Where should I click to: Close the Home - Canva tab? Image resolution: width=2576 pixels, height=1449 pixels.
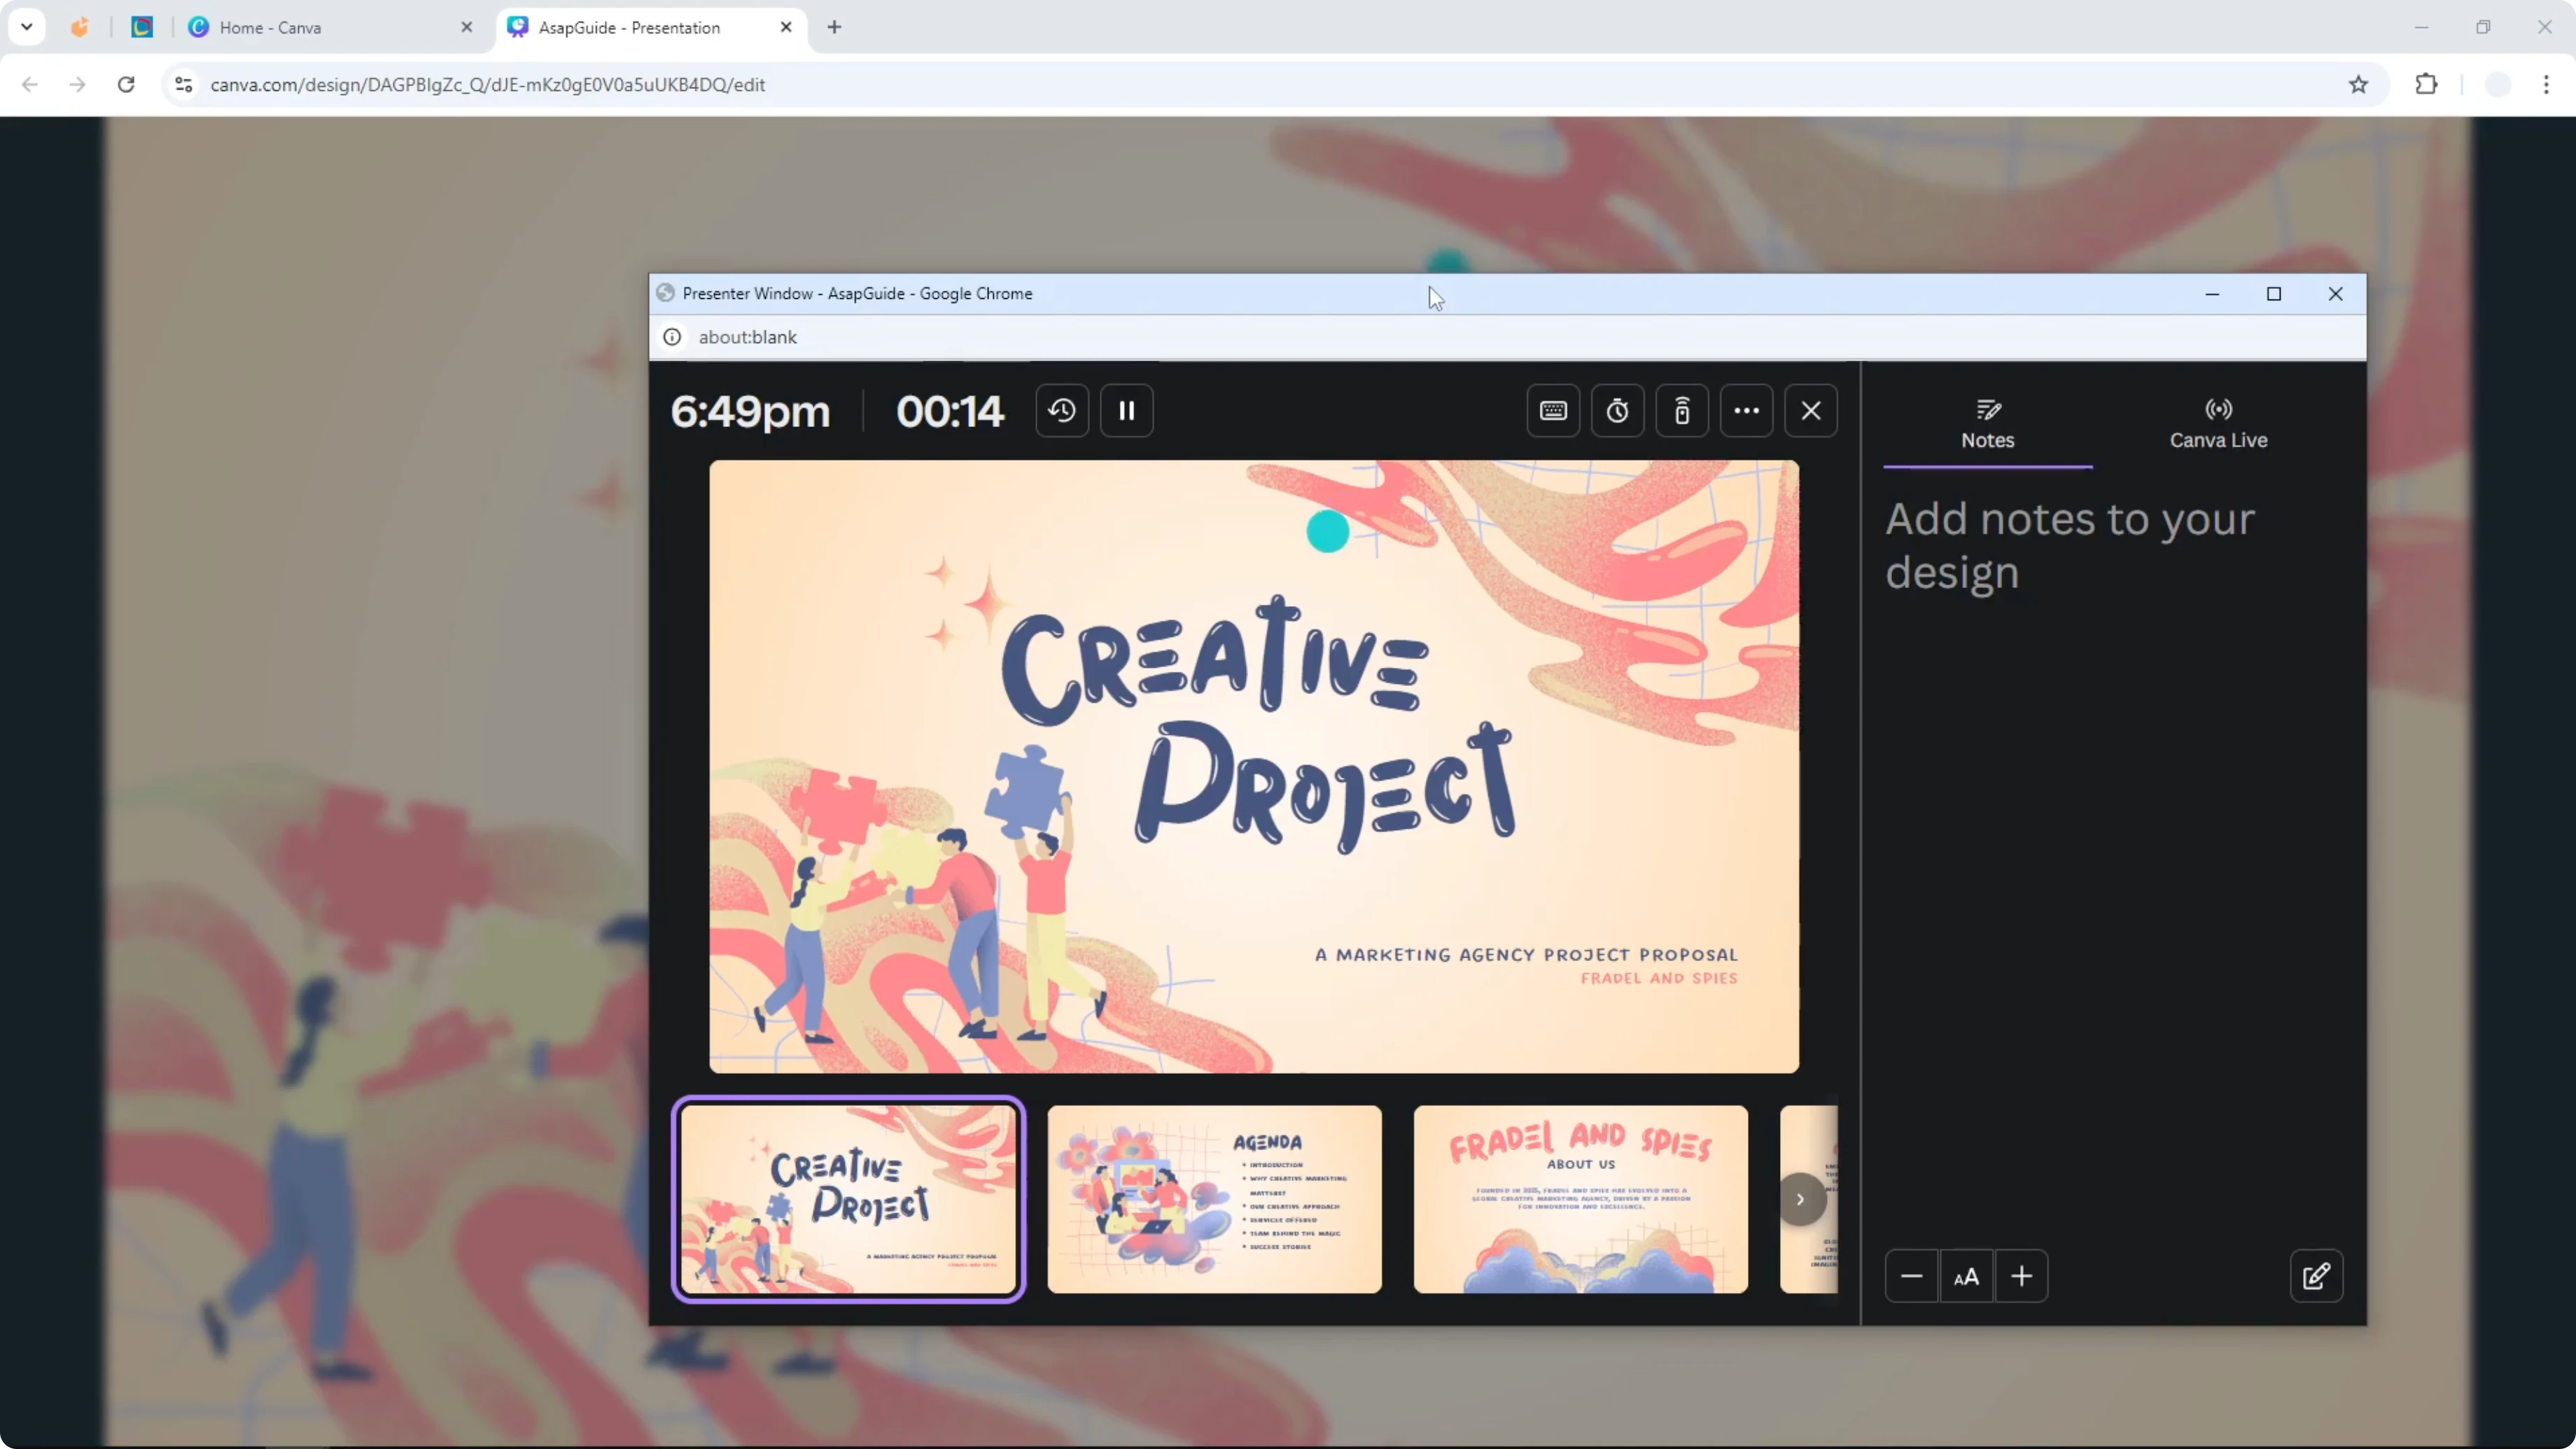(466, 27)
